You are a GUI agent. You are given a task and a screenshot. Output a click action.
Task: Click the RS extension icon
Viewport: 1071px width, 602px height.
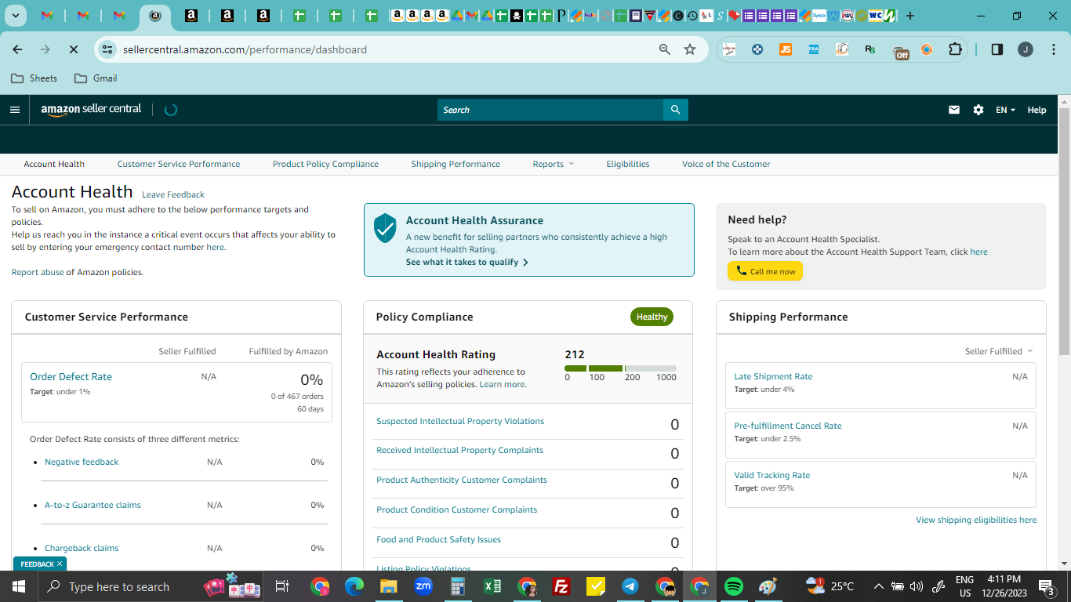click(x=870, y=49)
